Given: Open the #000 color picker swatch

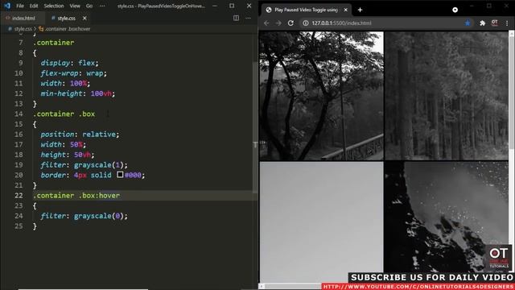Looking at the screenshot, I should pos(120,175).
